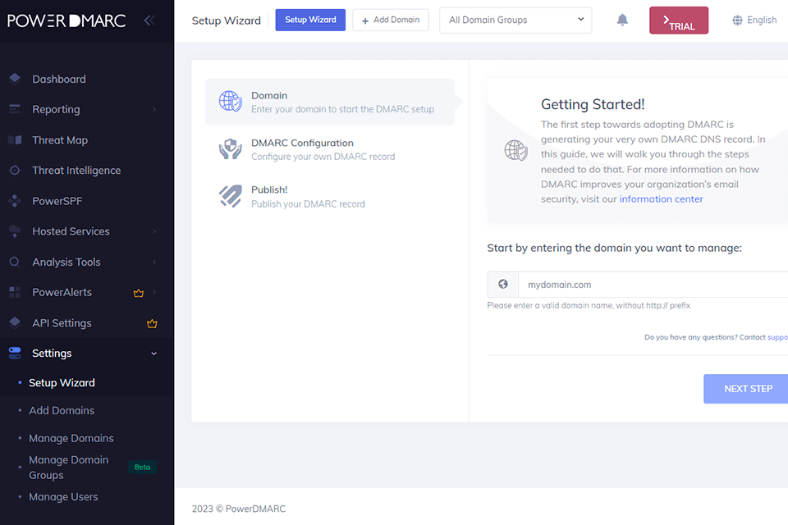The height and width of the screenshot is (525, 788).
Task: Click the Beta badge on Manage Domain Groups
Action: point(142,468)
